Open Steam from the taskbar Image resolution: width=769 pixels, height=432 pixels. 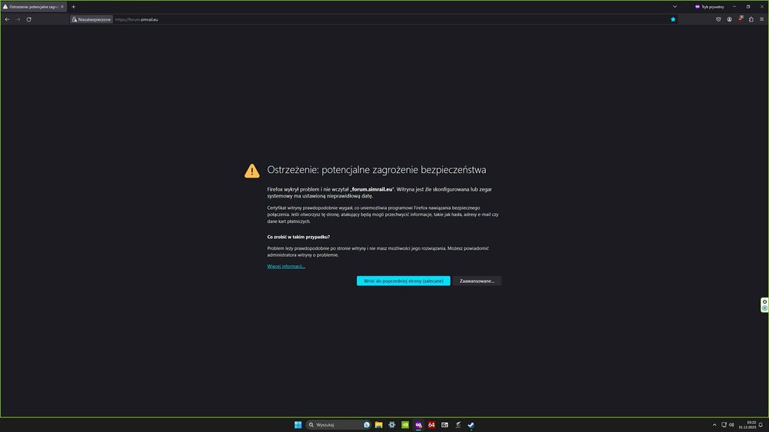coord(471,424)
